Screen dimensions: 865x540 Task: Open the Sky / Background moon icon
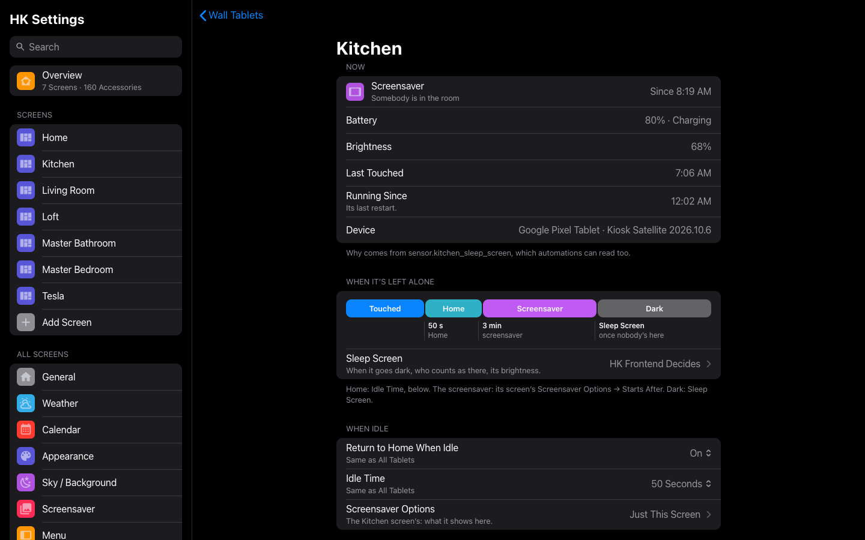coord(26,482)
